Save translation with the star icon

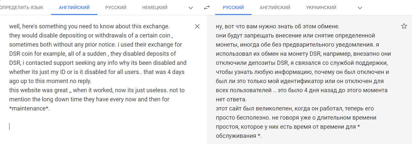(404, 26)
